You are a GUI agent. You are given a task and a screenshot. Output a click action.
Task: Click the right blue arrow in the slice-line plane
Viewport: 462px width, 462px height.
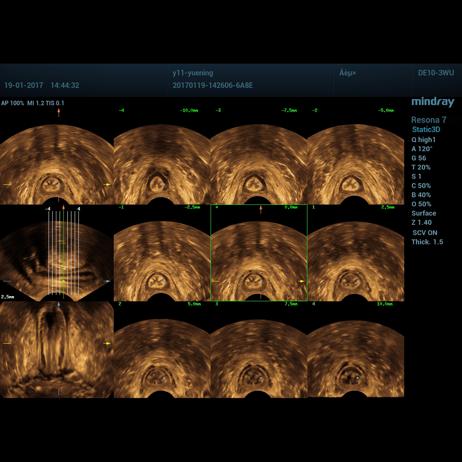[x=107, y=281]
